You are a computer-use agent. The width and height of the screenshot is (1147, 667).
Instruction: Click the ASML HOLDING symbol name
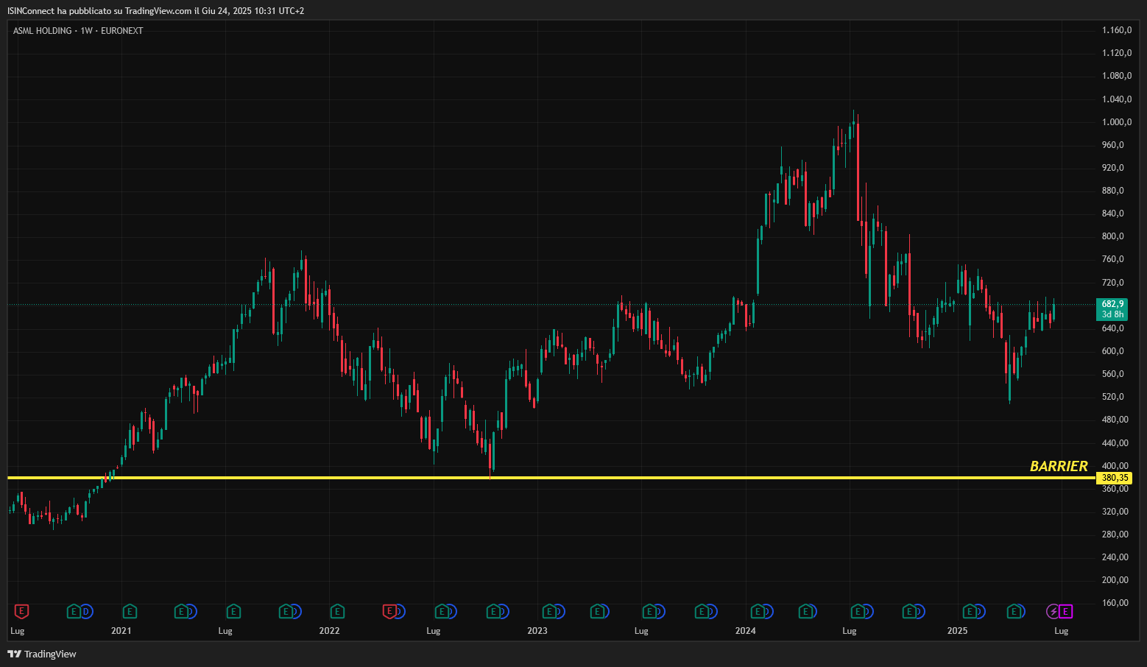tap(43, 31)
